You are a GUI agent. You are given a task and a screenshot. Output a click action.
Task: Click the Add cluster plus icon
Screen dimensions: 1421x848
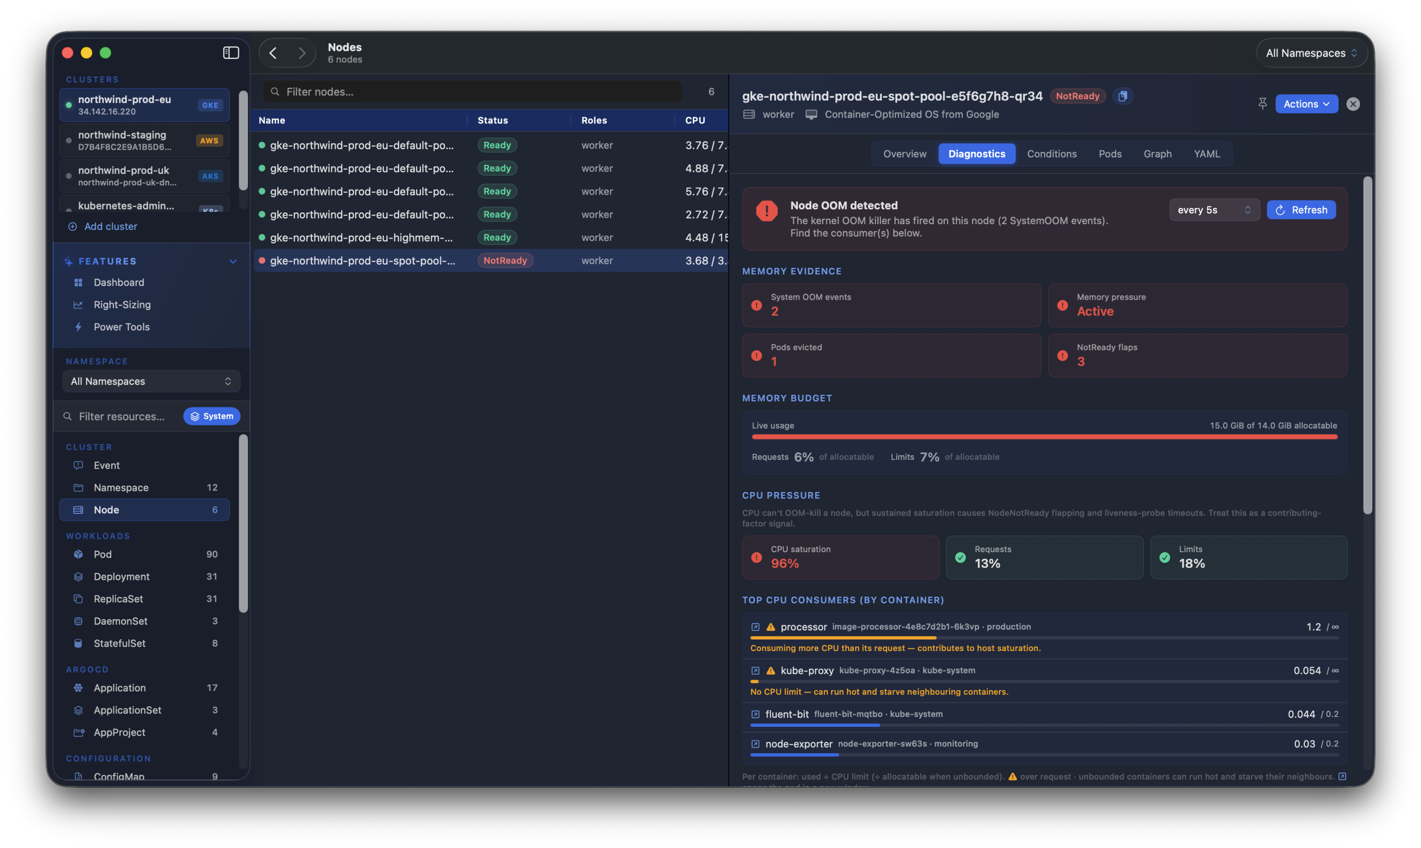[x=73, y=226]
